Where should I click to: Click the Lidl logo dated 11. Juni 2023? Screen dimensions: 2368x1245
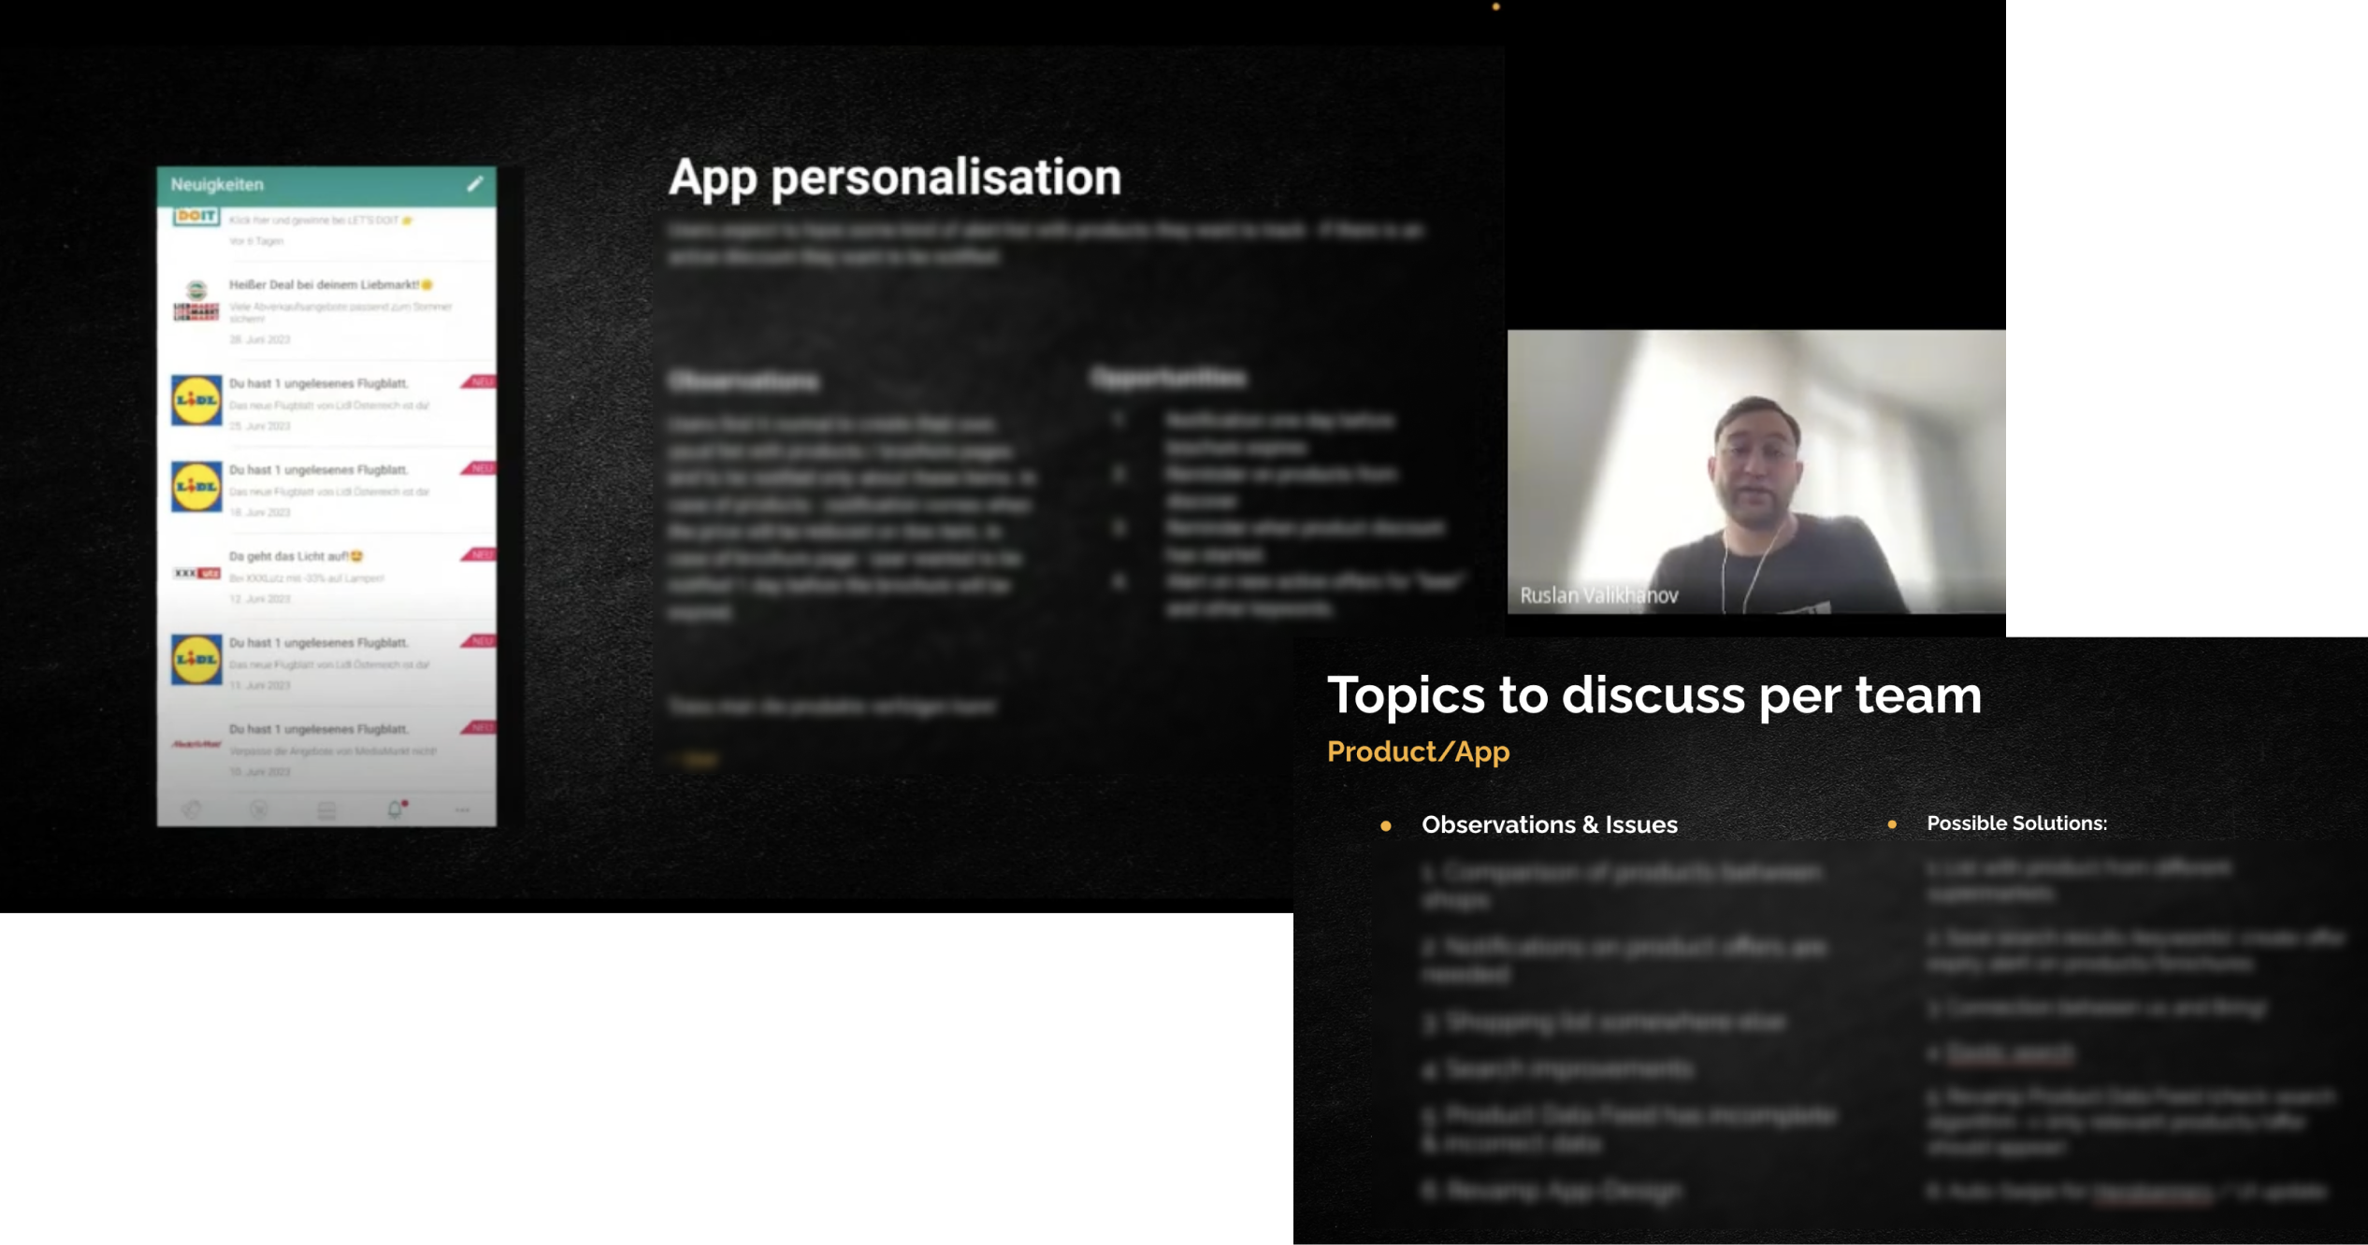coord(196,660)
